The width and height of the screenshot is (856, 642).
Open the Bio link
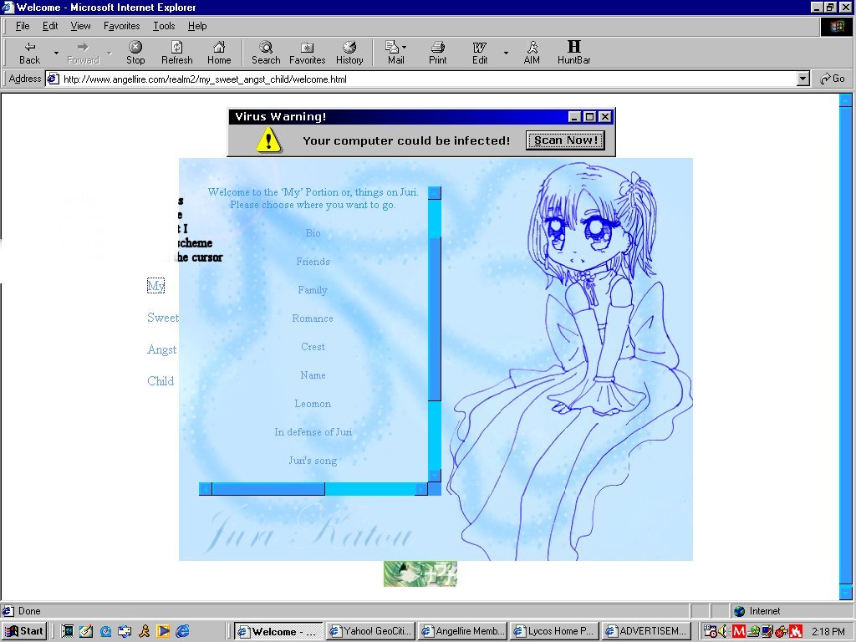click(313, 233)
